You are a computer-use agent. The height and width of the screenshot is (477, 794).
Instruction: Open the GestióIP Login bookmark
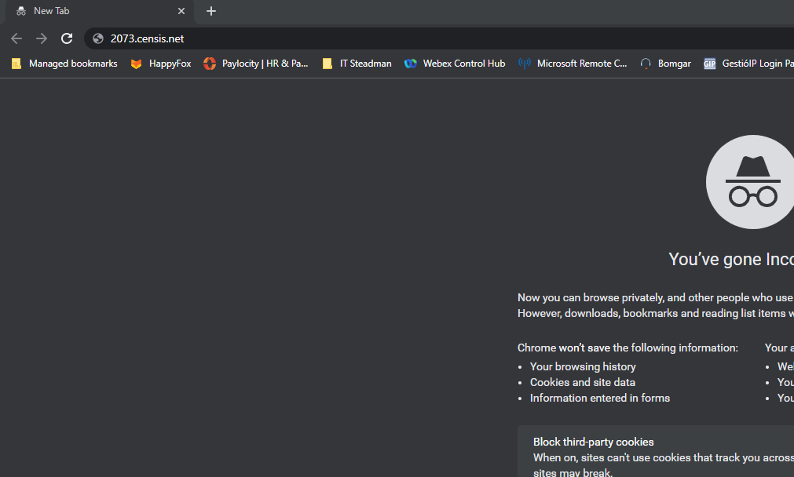point(748,64)
